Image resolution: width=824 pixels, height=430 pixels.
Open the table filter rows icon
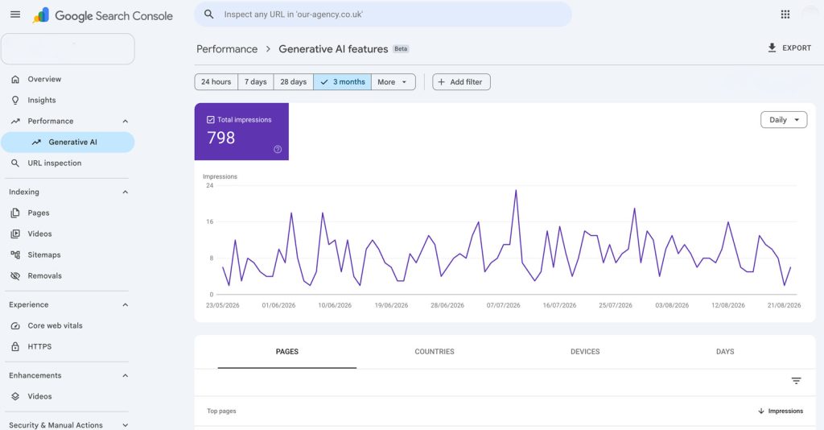point(796,381)
